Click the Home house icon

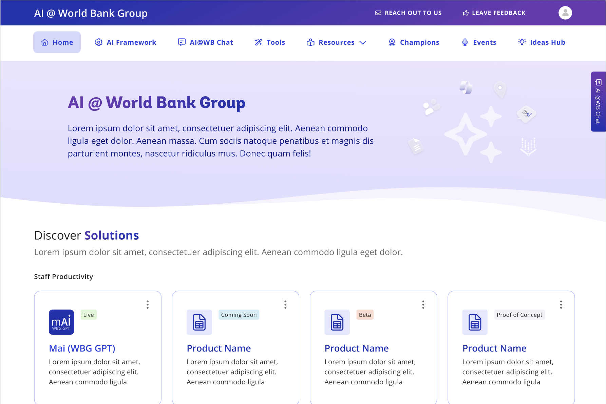(x=44, y=42)
